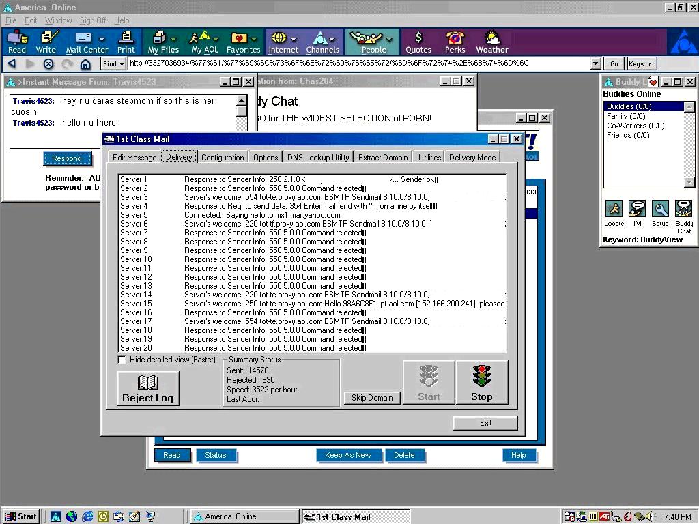The image size is (699, 524).
Task: Click the Skip Domain button
Action: tap(372, 398)
